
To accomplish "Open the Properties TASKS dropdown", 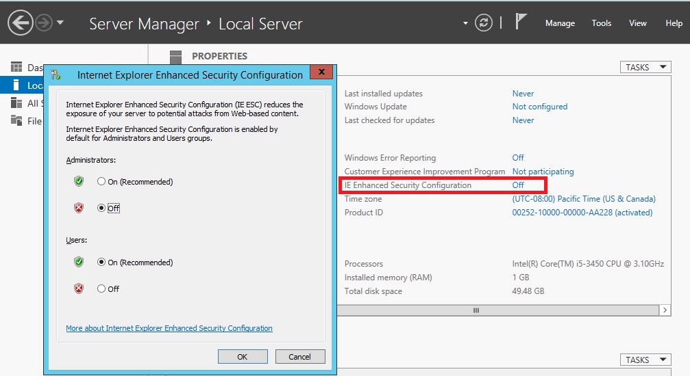I will click(645, 67).
